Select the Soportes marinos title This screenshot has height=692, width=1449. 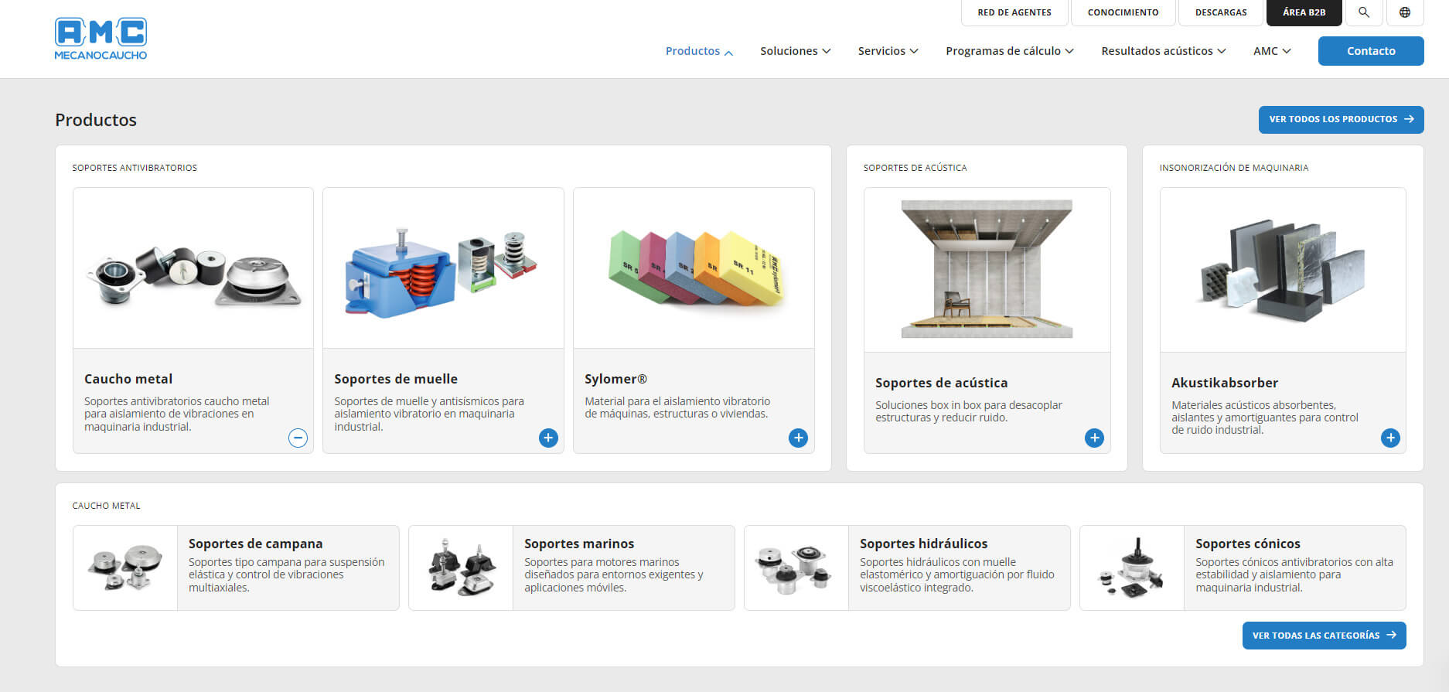tap(579, 544)
